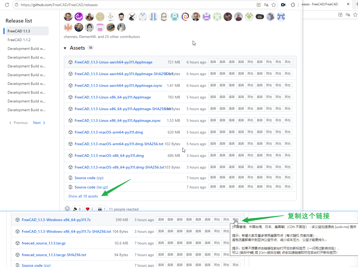Open the camera icon in browser toolbar
This screenshot has height=267, width=358.
[283, 5]
